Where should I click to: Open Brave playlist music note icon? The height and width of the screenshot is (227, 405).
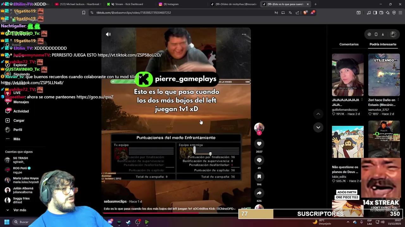coord(369,13)
